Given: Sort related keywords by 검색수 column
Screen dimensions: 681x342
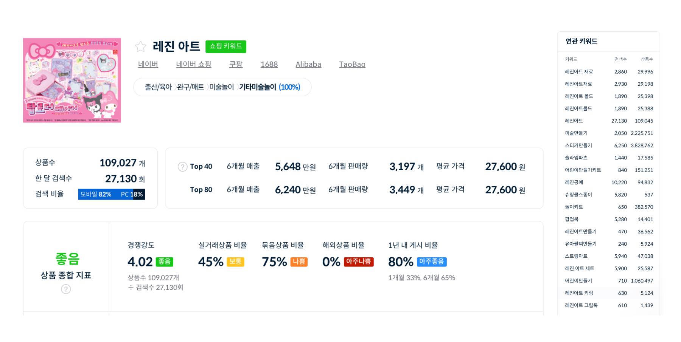Looking at the screenshot, I should 620,59.
